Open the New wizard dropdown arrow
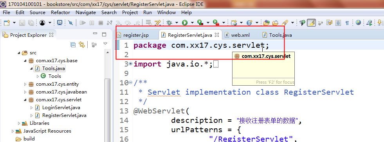 [x=14, y=23]
